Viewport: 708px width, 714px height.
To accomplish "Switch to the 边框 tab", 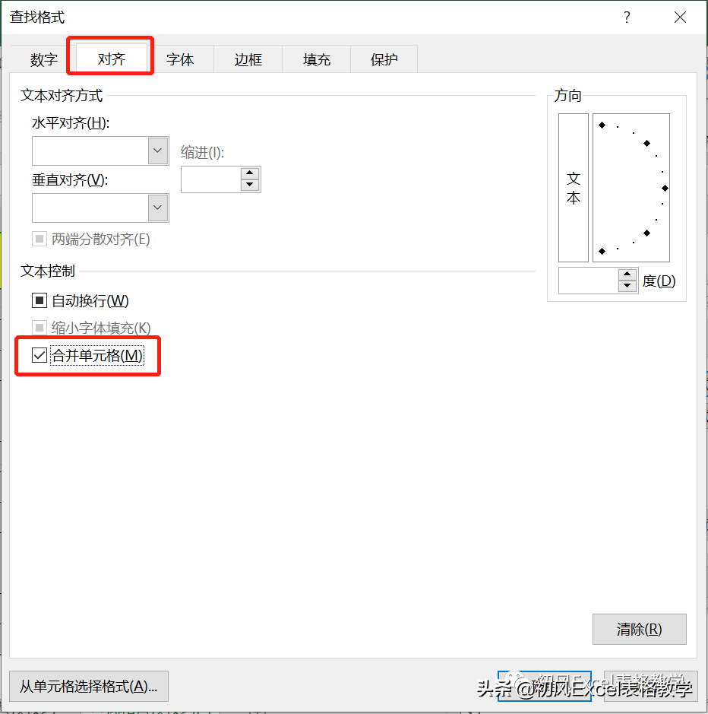I will coord(248,59).
